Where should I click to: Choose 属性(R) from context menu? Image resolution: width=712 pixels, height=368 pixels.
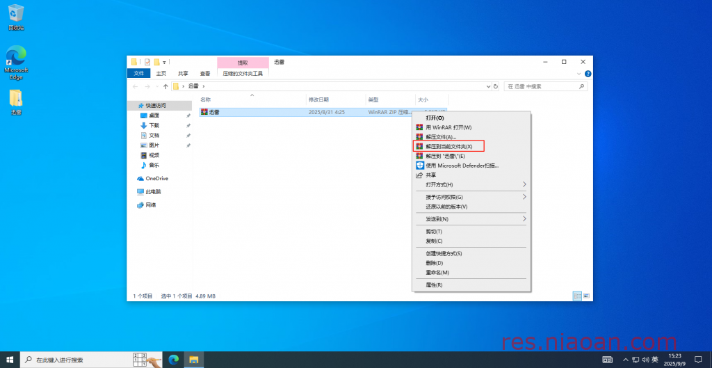coord(471,285)
